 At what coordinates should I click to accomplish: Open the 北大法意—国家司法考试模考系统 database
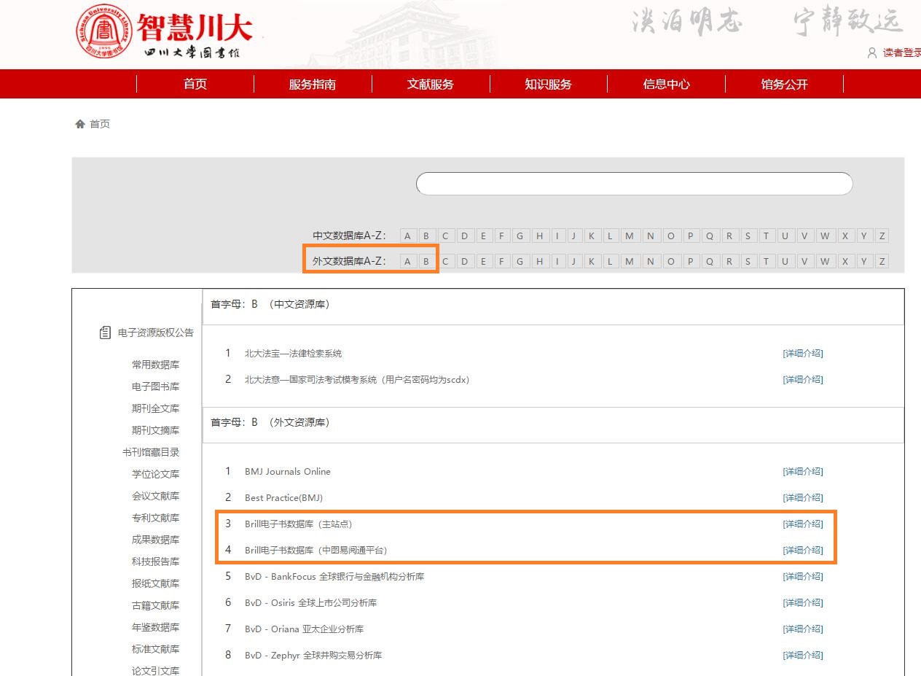(x=357, y=380)
